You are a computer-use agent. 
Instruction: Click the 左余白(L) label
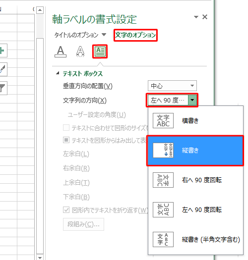76,154
